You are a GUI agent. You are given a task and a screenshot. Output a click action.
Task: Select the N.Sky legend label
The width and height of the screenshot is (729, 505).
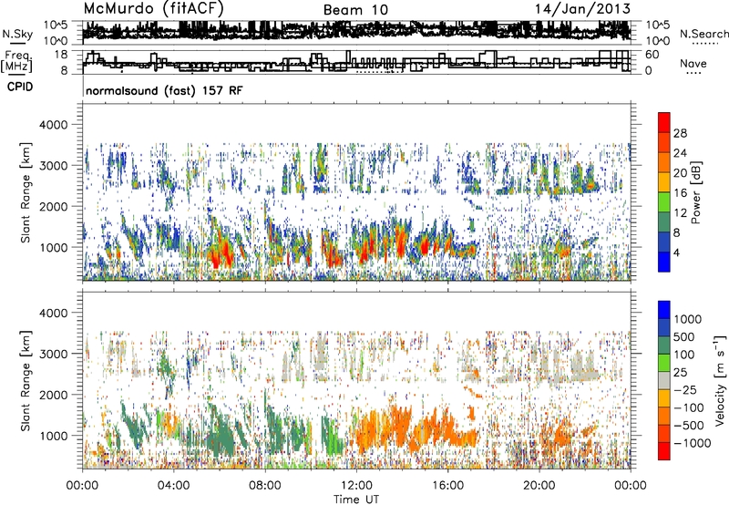point(17,34)
